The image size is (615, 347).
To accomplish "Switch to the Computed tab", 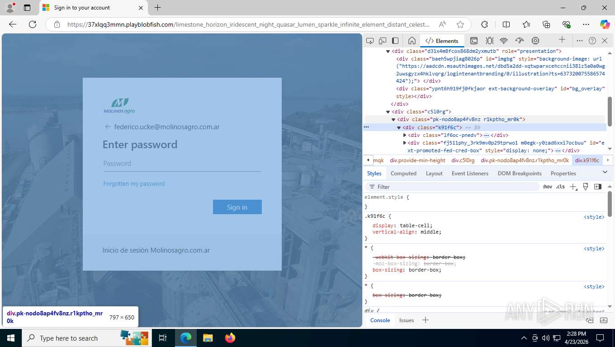I will point(403,173).
